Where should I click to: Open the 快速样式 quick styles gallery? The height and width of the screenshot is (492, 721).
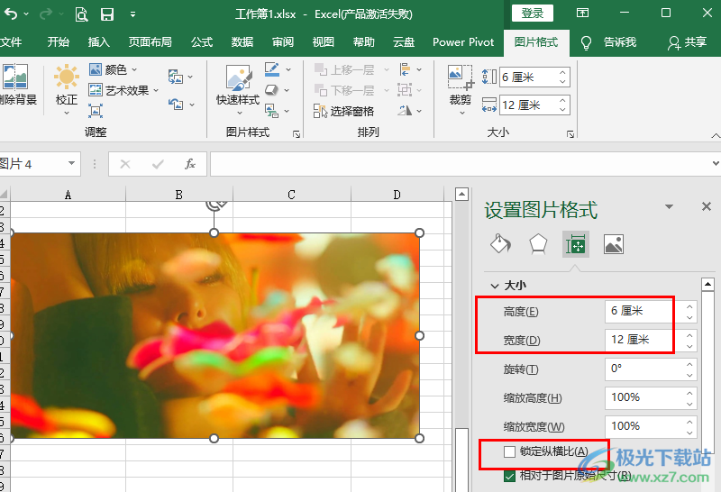238,88
